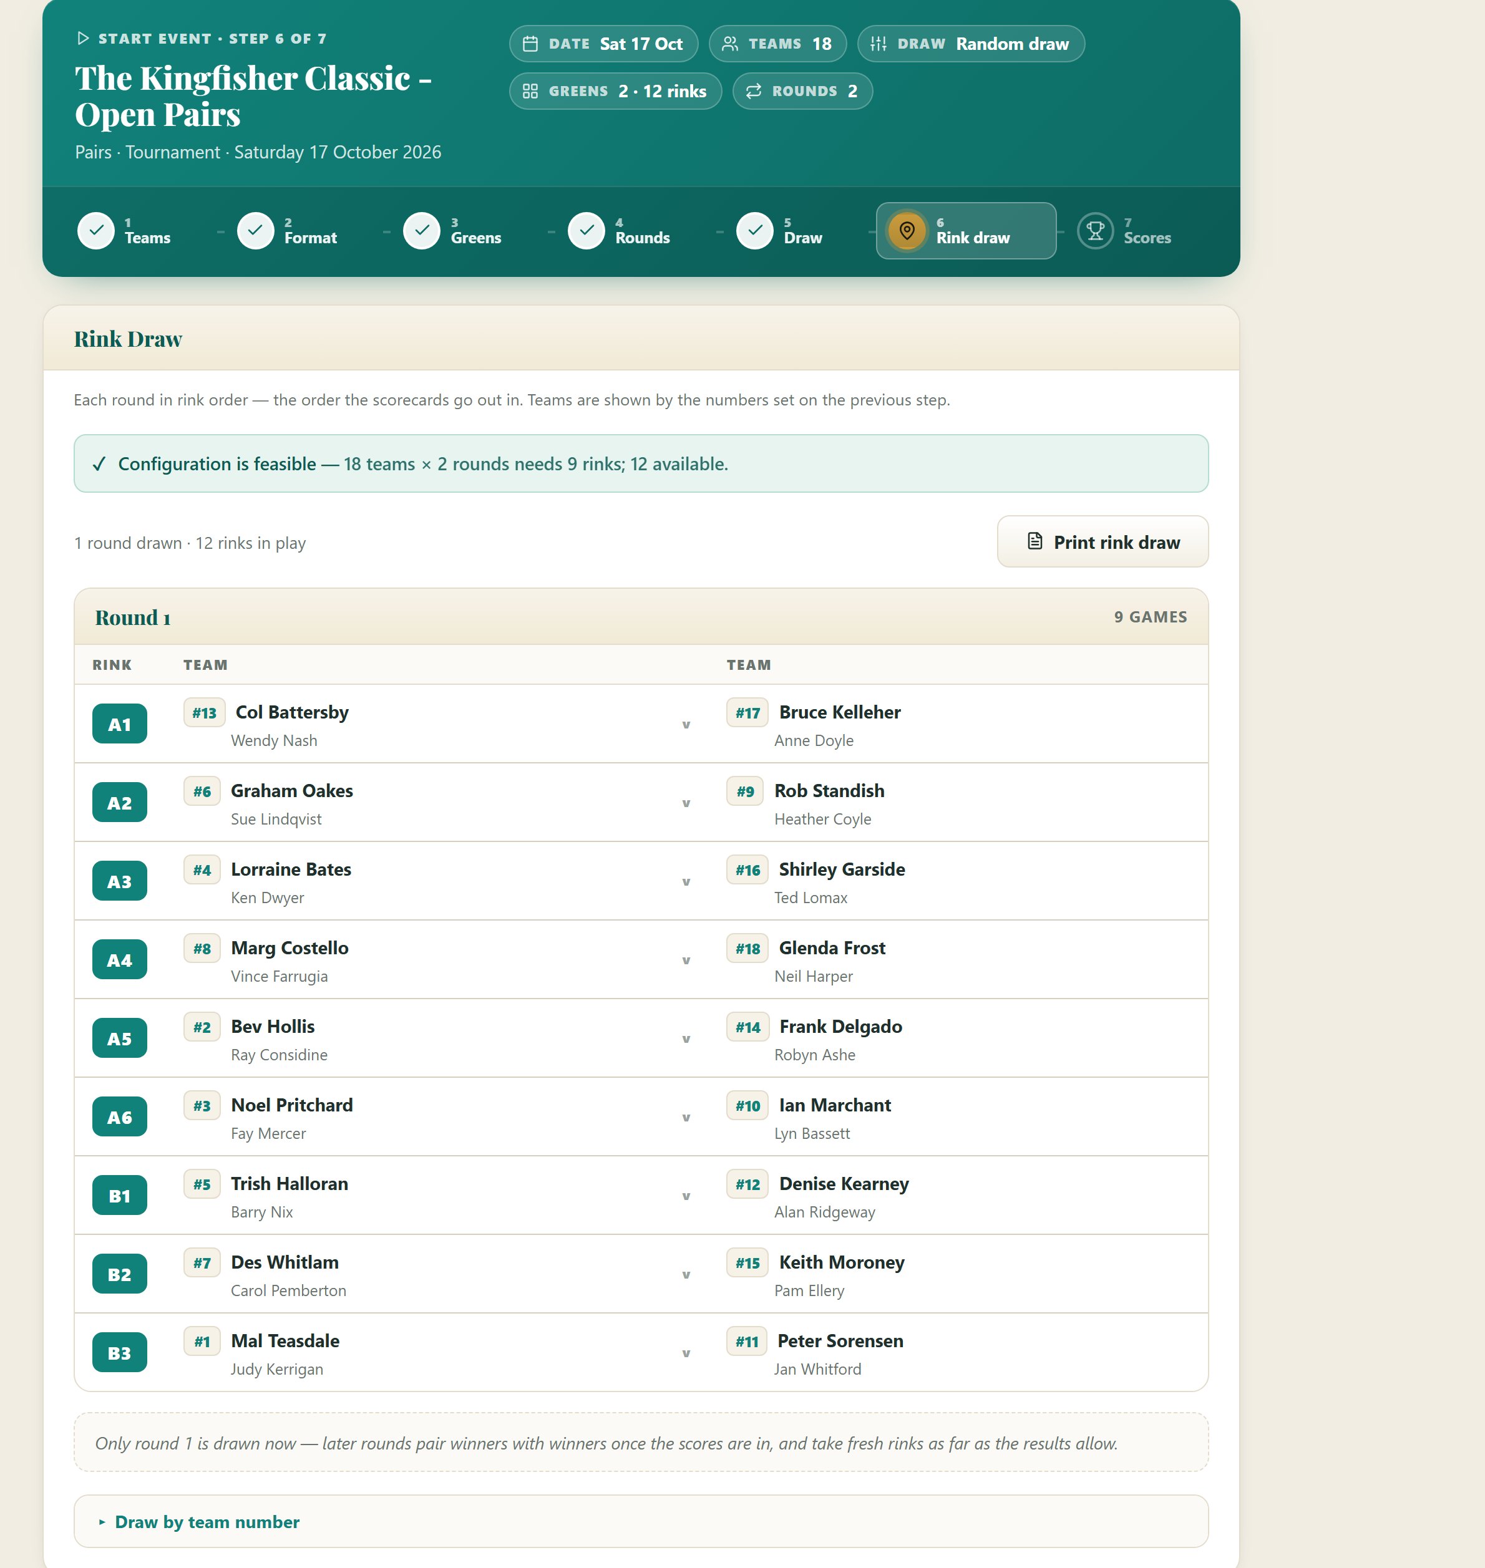Image resolution: width=1485 pixels, height=1568 pixels.
Task: Click the B3 rink badge
Action: [120, 1353]
